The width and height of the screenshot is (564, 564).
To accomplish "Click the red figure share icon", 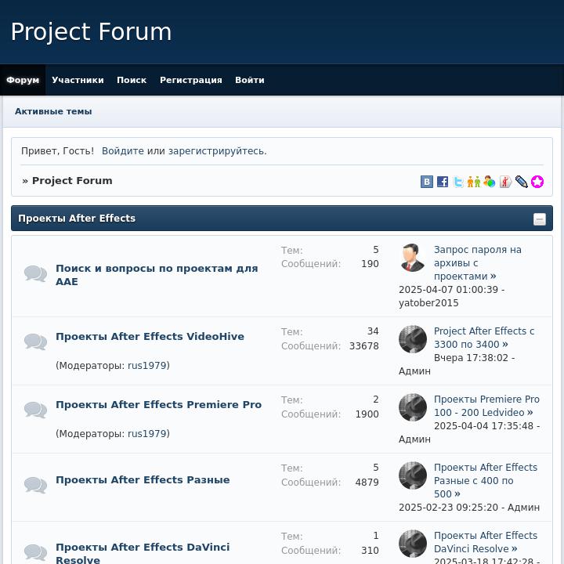I will [505, 182].
